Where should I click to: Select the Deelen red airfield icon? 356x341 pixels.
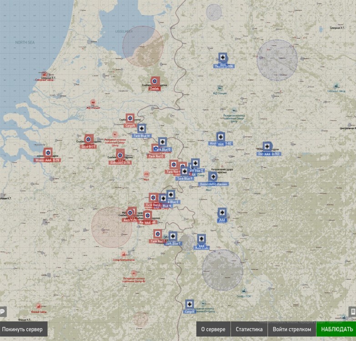155,81
